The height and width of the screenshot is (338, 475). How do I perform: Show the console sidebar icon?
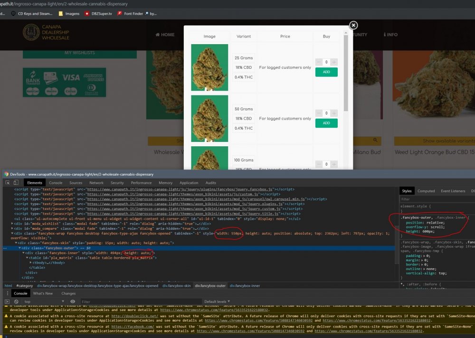tap(7, 301)
